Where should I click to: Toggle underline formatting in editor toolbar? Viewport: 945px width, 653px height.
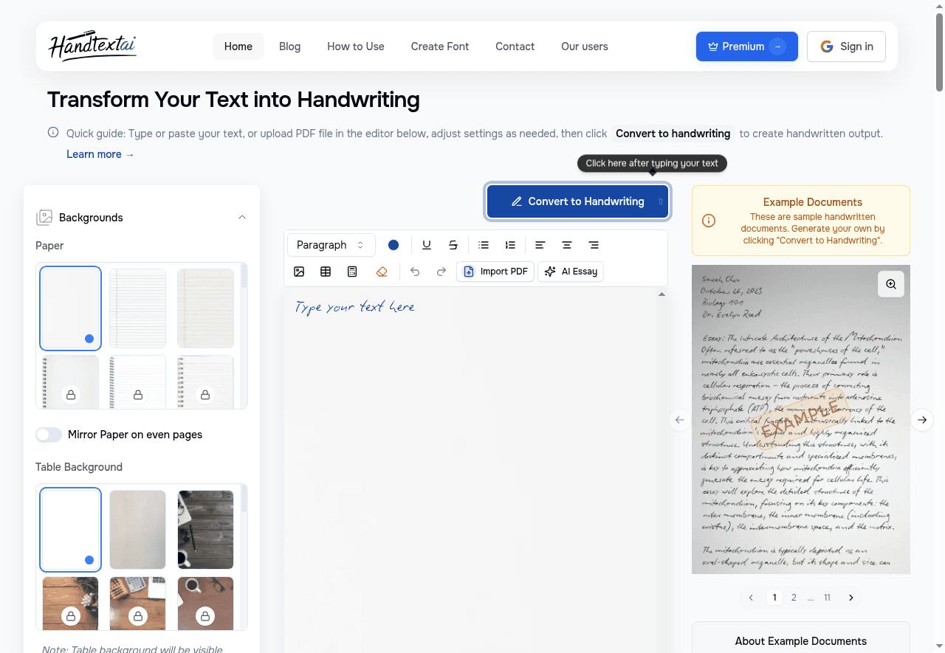coord(427,245)
